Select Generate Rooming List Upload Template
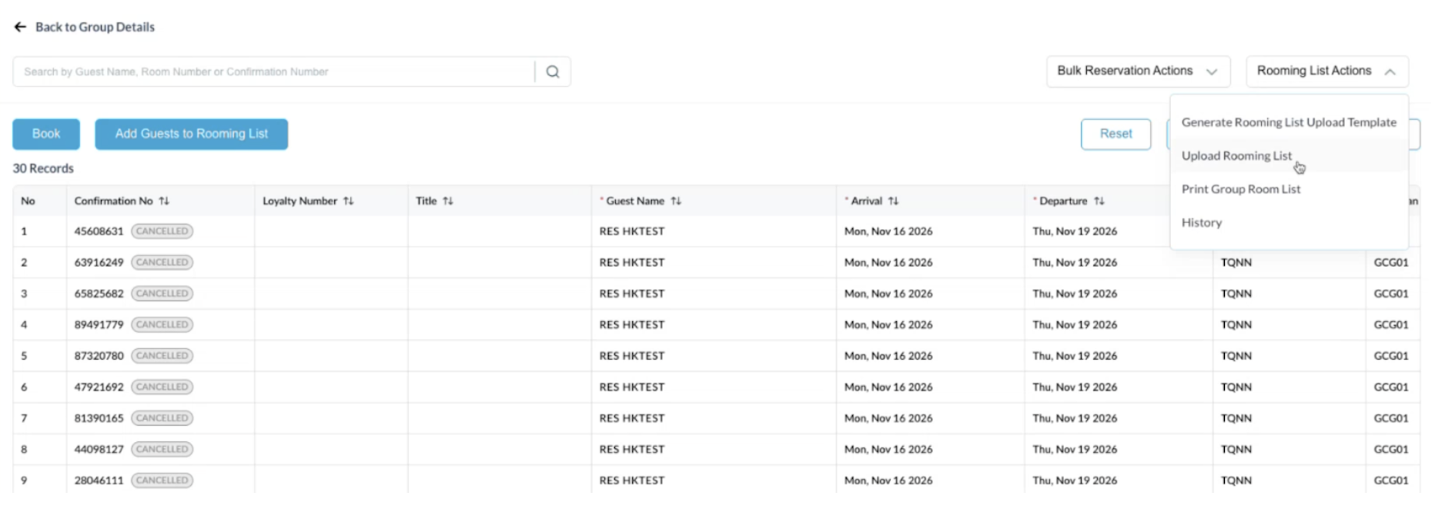 click(1288, 122)
